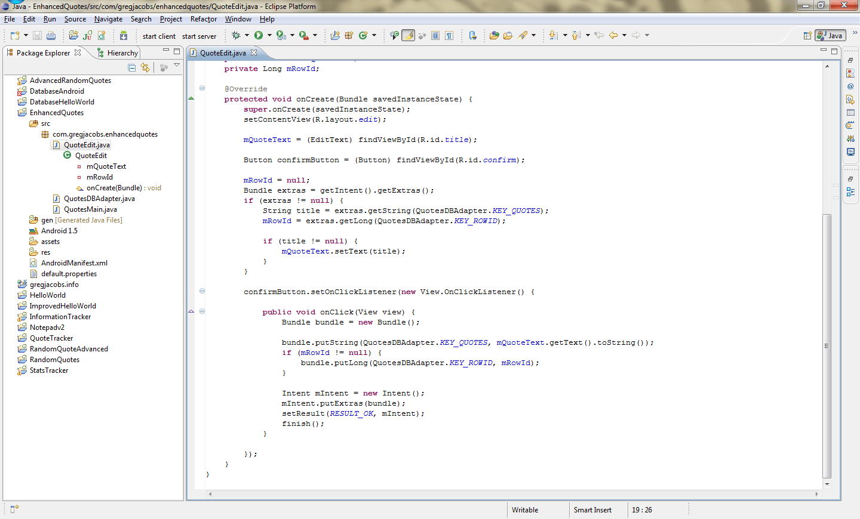This screenshot has height=519, width=860.
Task: Open the New wizard dropdown arrow
Action: point(26,36)
